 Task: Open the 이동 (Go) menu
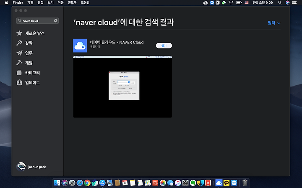pyautogui.click(x=61, y=3)
